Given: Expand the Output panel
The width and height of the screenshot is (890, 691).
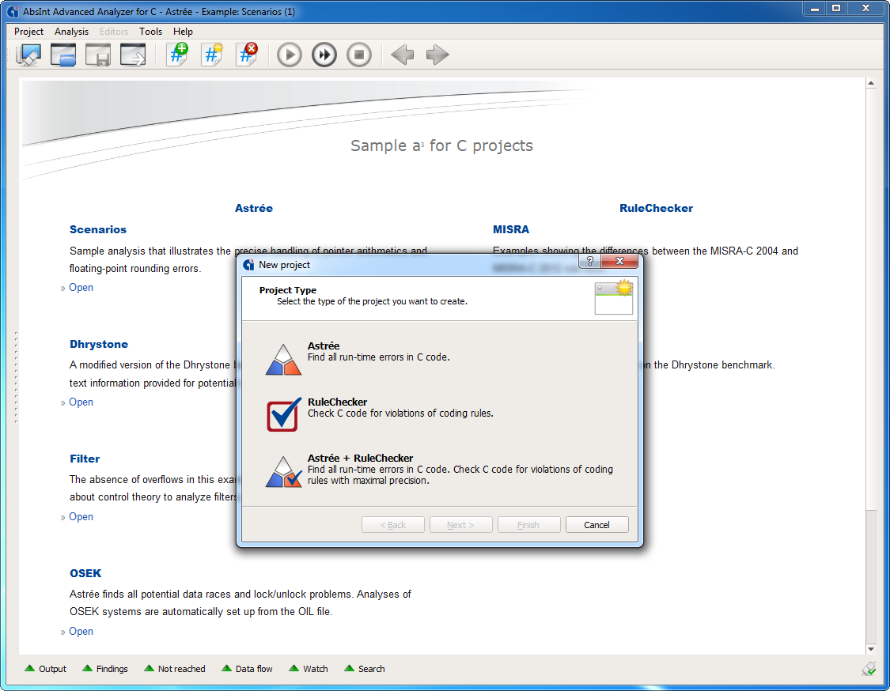Looking at the screenshot, I should click(x=45, y=669).
